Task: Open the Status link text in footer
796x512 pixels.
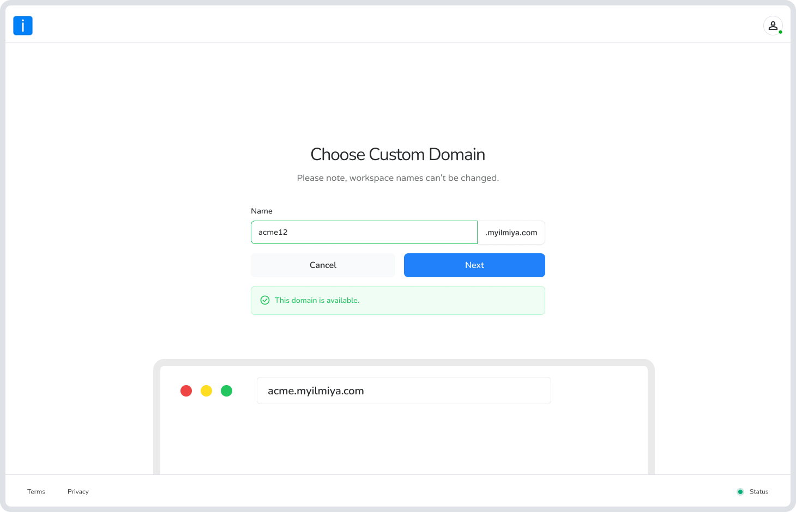Action: 759,491
